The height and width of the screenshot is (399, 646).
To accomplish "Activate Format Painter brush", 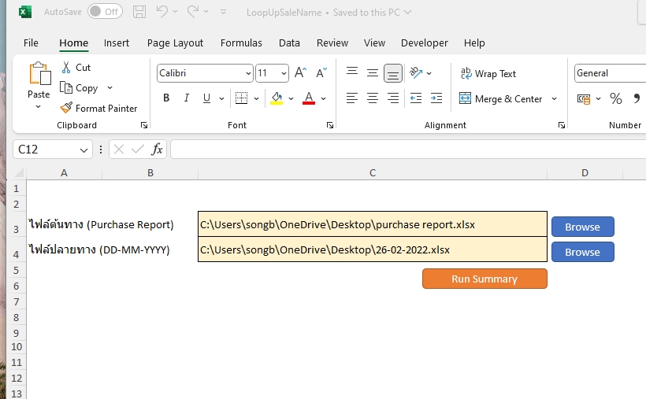I will 98,109.
